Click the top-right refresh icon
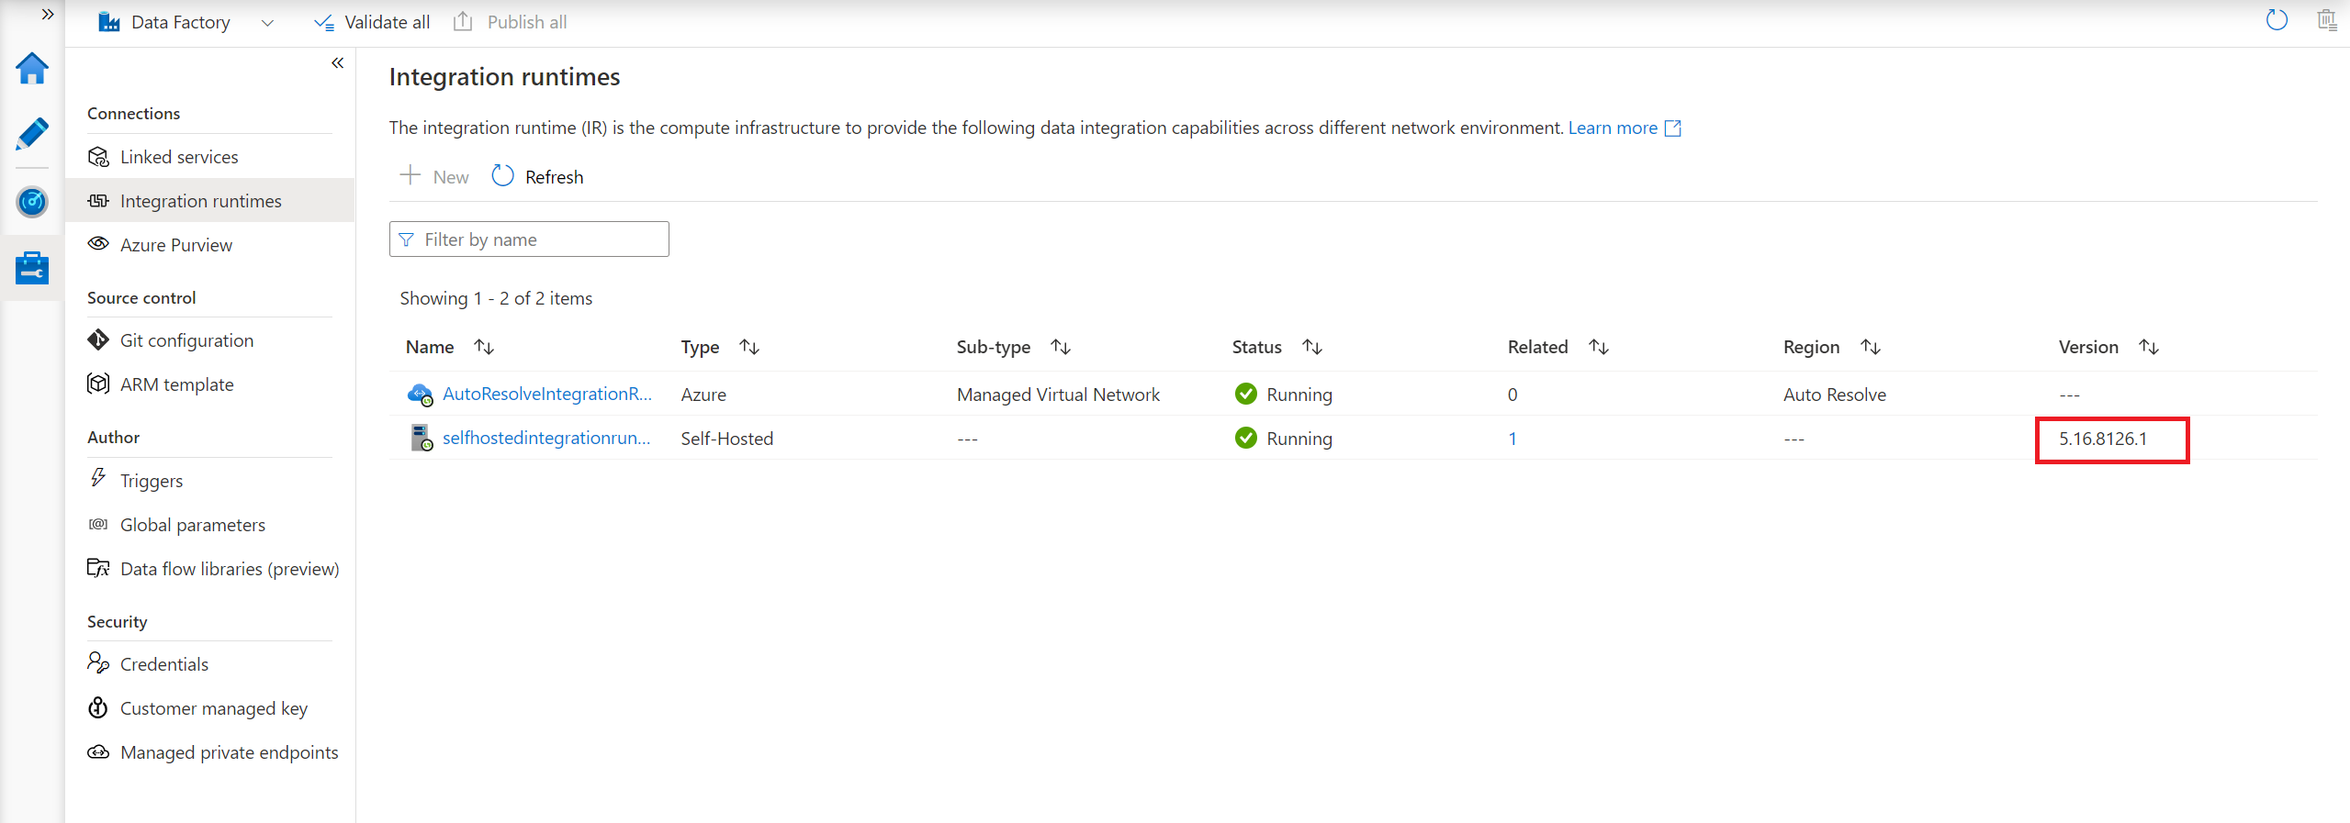This screenshot has width=2350, height=823. [x=2277, y=20]
